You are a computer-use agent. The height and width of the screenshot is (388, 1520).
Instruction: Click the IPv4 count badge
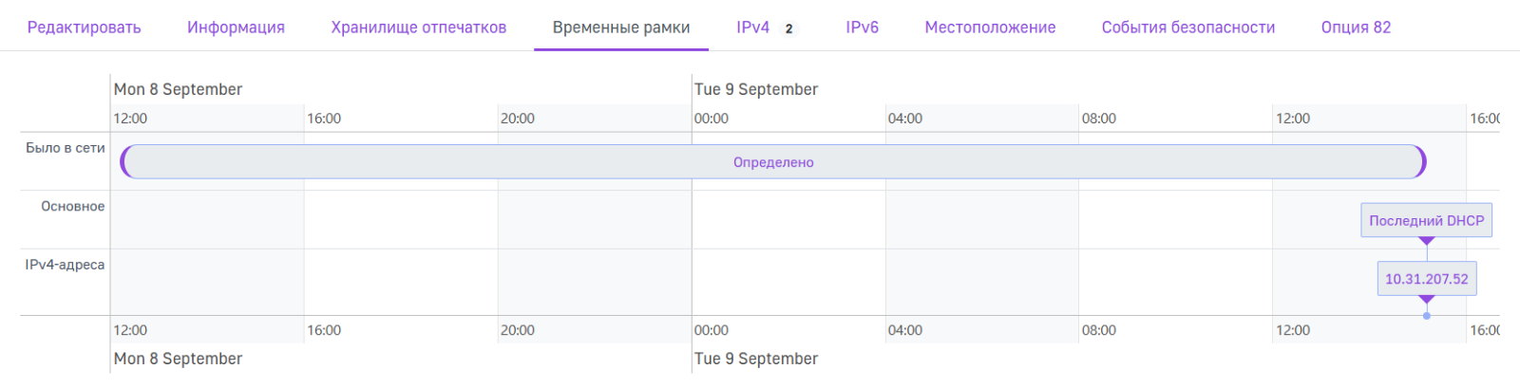click(x=788, y=28)
